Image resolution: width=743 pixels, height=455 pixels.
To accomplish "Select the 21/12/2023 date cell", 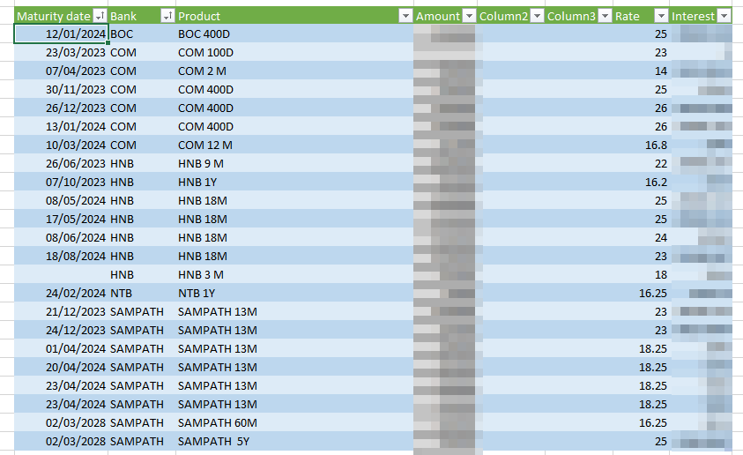I will pos(61,311).
